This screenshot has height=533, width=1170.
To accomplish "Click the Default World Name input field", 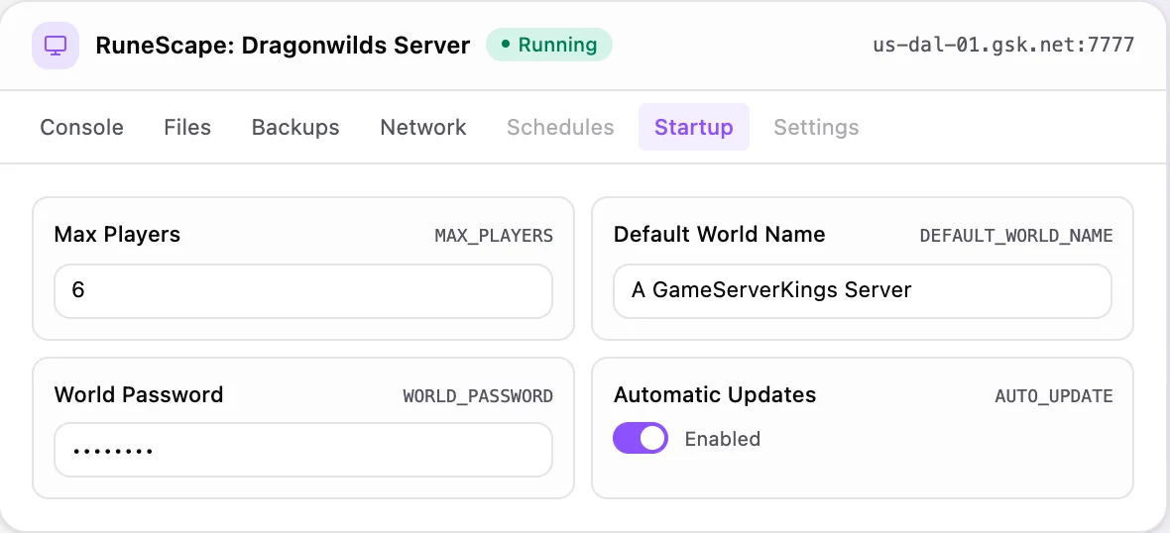I will coord(863,290).
